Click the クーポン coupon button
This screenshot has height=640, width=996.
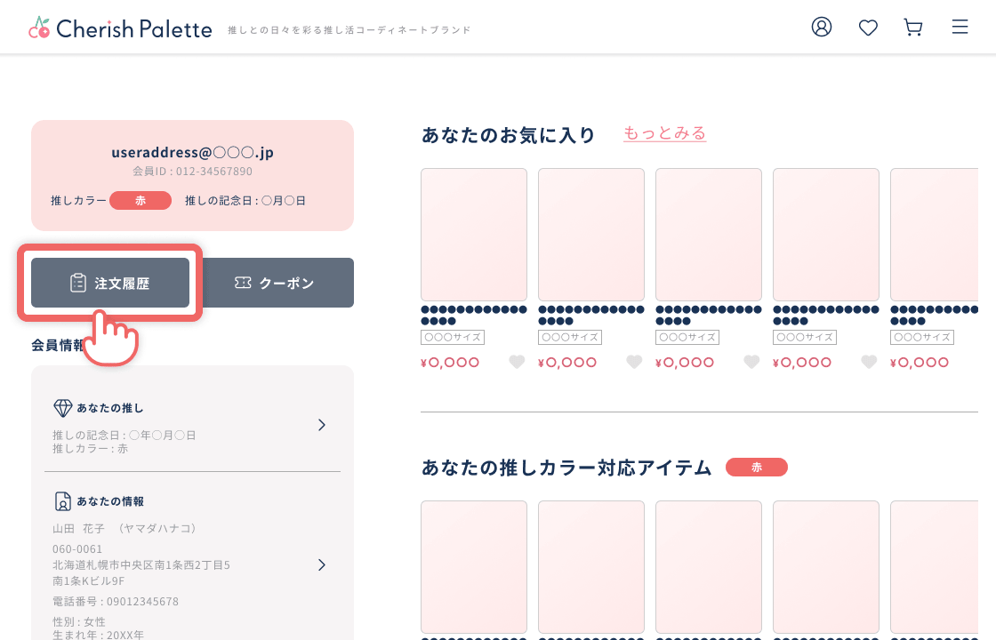(x=275, y=283)
